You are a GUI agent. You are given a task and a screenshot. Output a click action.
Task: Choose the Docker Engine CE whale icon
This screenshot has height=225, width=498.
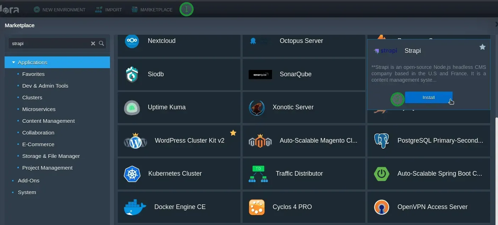(x=135, y=207)
